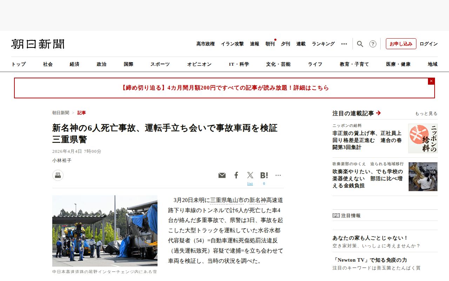Image resolution: width=449 pixels, height=281 pixels.
Task: Select the 医療・健康 navigation tab
Action: click(x=398, y=64)
